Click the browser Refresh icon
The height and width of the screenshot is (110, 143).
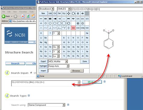click(28, 16)
